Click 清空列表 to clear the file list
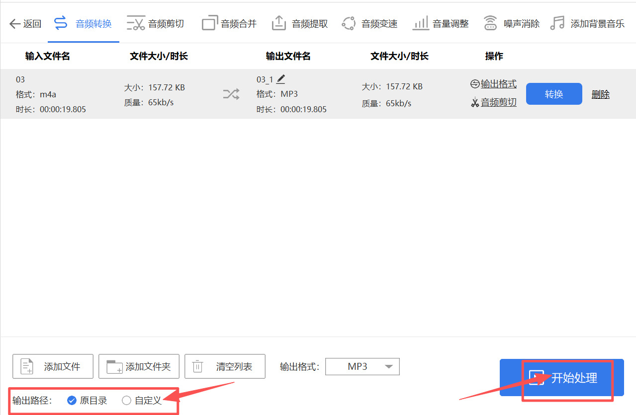The height and width of the screenshot is (415, 636). point(225,366)
